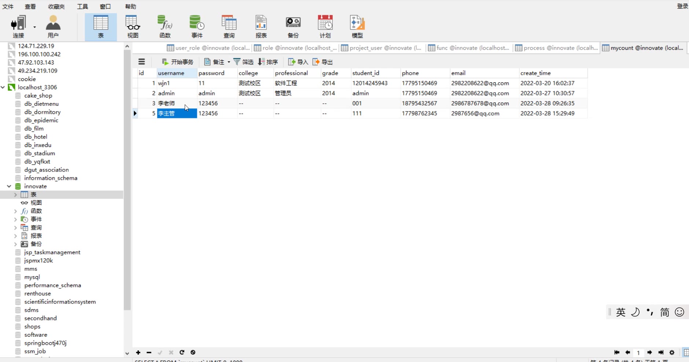Screen dimensions: 689x362
Task: Open the 连接 connection tool
Action: tap(18, 26)
